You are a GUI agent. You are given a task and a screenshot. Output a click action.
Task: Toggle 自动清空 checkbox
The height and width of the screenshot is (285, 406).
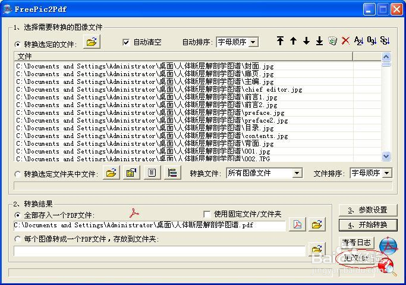[126, 42]
